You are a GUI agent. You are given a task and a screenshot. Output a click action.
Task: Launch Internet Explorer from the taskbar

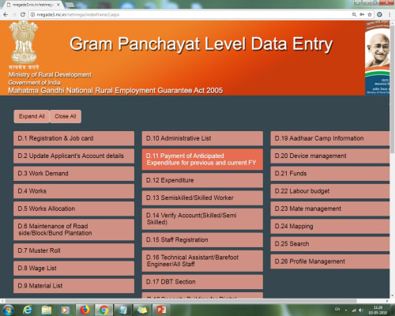27,310
